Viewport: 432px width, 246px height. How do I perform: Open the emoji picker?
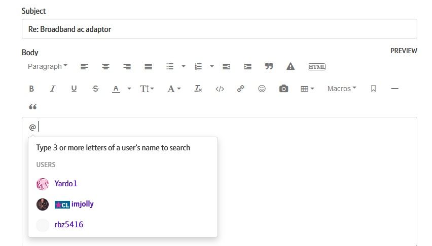[262, 89]
